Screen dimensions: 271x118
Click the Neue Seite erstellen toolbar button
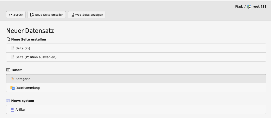click(x=47, y=15)
